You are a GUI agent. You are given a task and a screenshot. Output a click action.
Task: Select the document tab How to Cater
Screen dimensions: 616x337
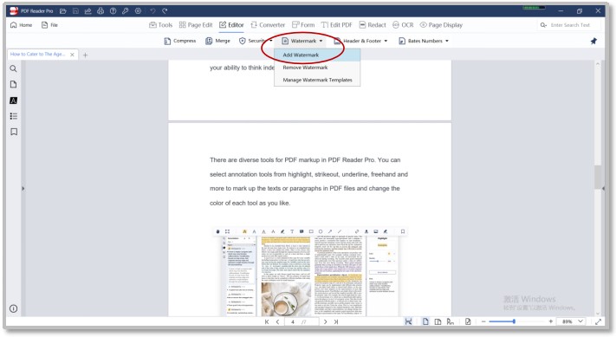pyautogui.click(x=38, y=55)
